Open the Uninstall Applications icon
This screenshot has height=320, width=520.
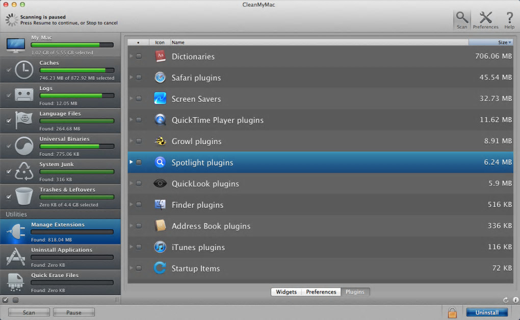coord(16,257)
